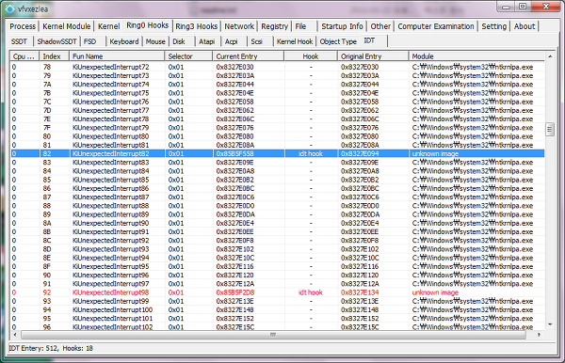
Task: Select the KiUnexpectedInterrupt93 row
Action: point(278,249)
